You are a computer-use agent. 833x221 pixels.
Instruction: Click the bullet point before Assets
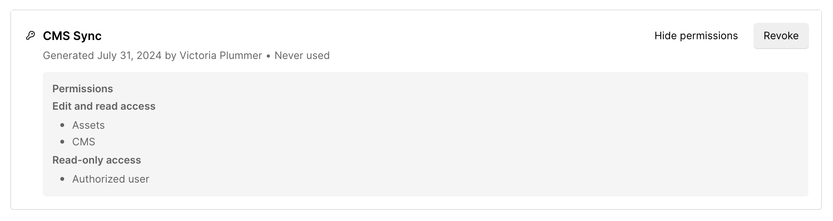pyautogui.click(x=62, y=125)
